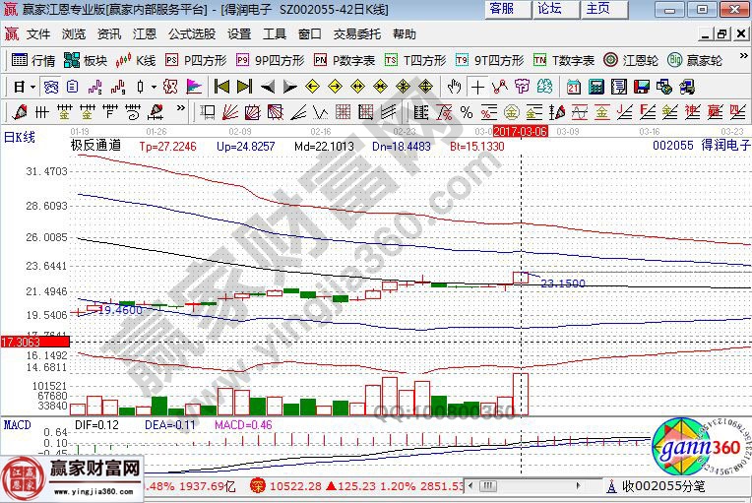
Task: Click the step-line 3 chart icon
Action: click(x=94, y=88)
